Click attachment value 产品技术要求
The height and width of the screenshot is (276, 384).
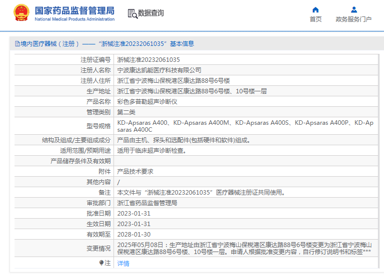click(135, 172)
